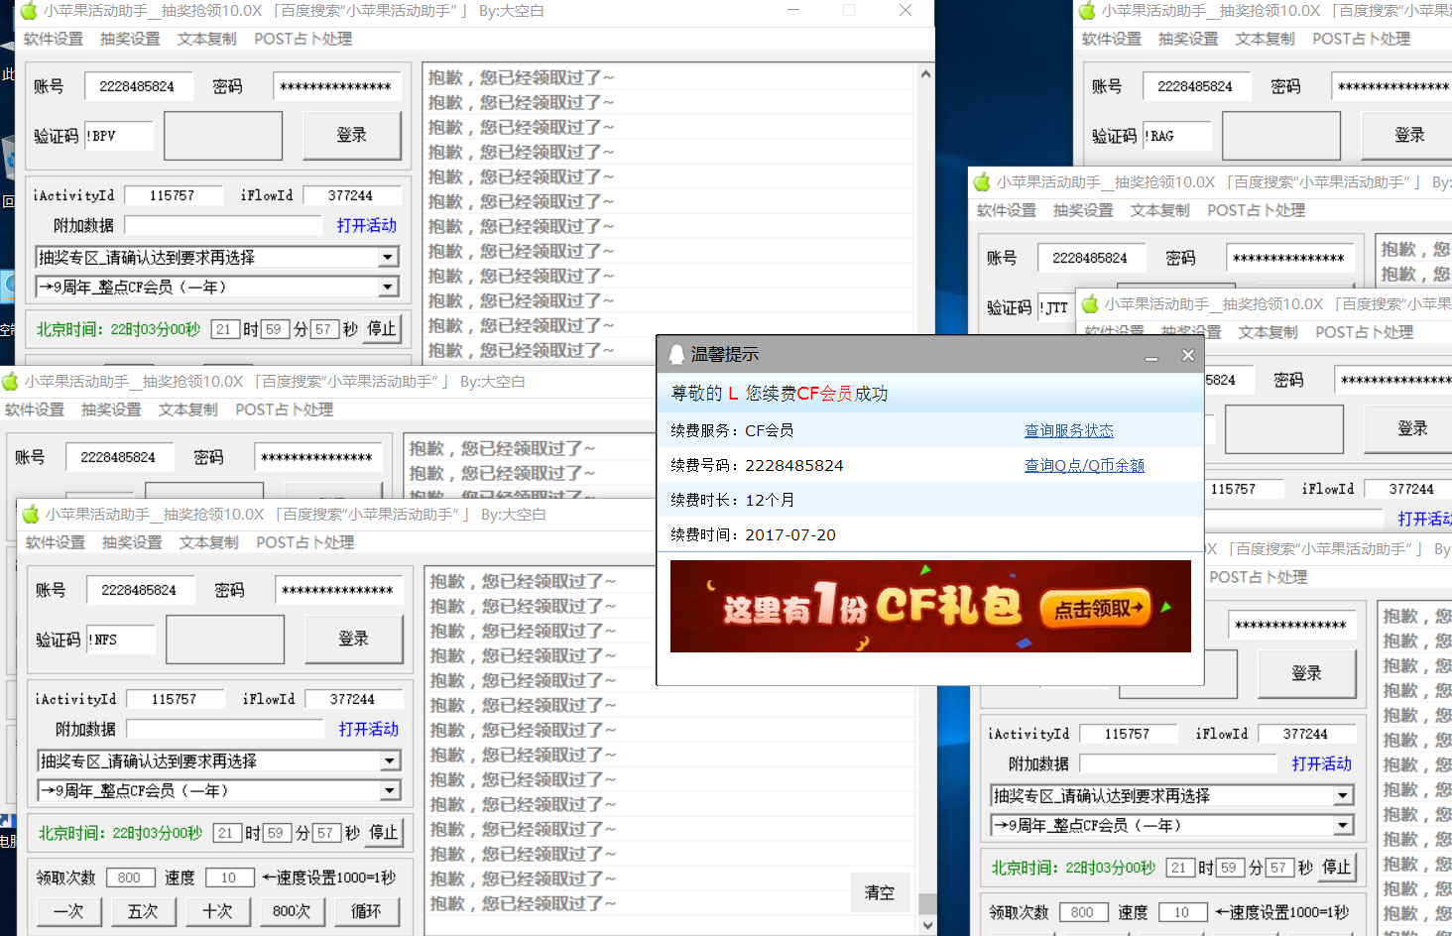Click scroll-down arrow of the !NFS window's log
Screen dimensions: 1452x936
(927, 925)
